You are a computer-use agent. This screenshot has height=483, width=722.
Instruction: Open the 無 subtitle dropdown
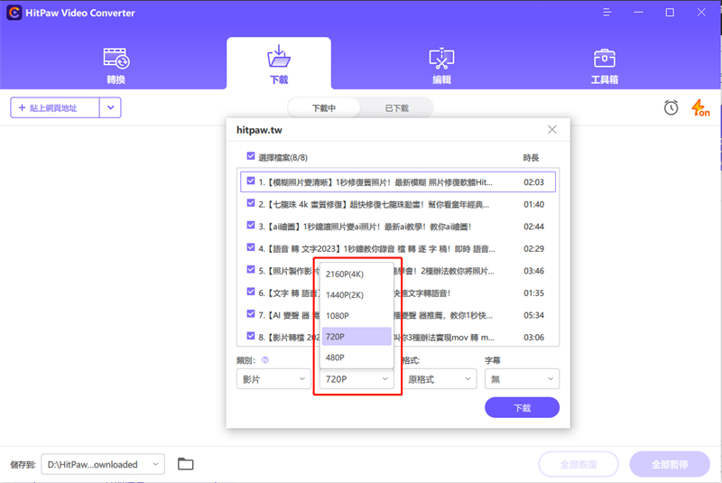(523, 379)
